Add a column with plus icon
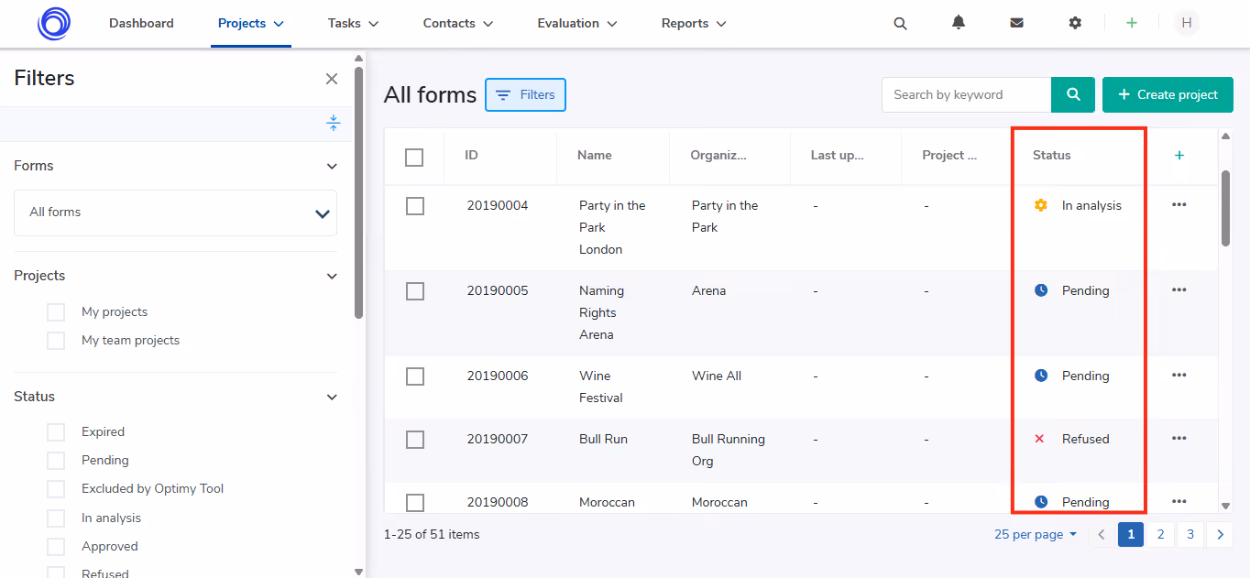Screen dimensions: 1250x578 point(1179,155)
